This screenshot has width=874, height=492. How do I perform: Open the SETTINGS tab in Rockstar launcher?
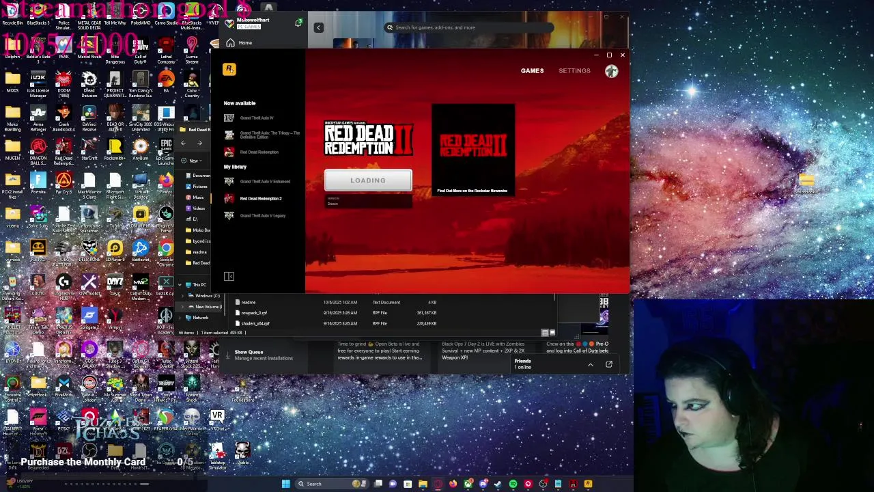click(574, 71)
